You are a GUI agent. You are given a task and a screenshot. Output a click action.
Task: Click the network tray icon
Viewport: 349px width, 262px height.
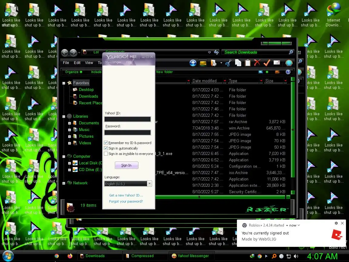[x=289, y=256]
